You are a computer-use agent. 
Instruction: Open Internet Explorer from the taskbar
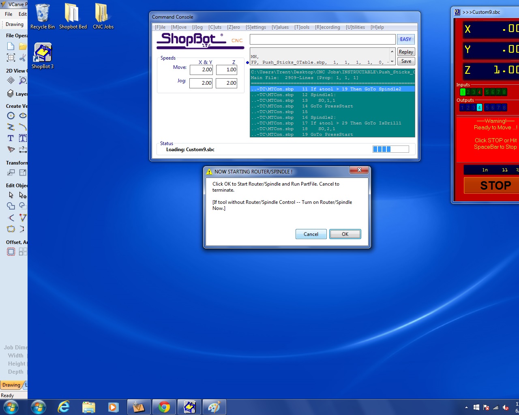coord(64,407)
